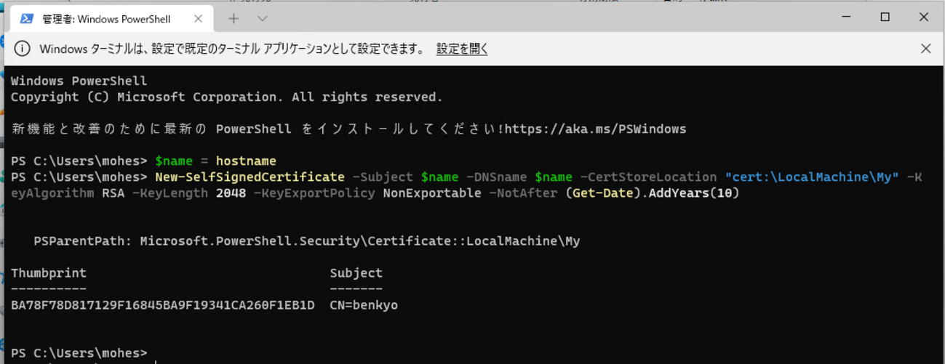Click the notification text about default terminal
The image size is (945, 364).
click(232, 49)
